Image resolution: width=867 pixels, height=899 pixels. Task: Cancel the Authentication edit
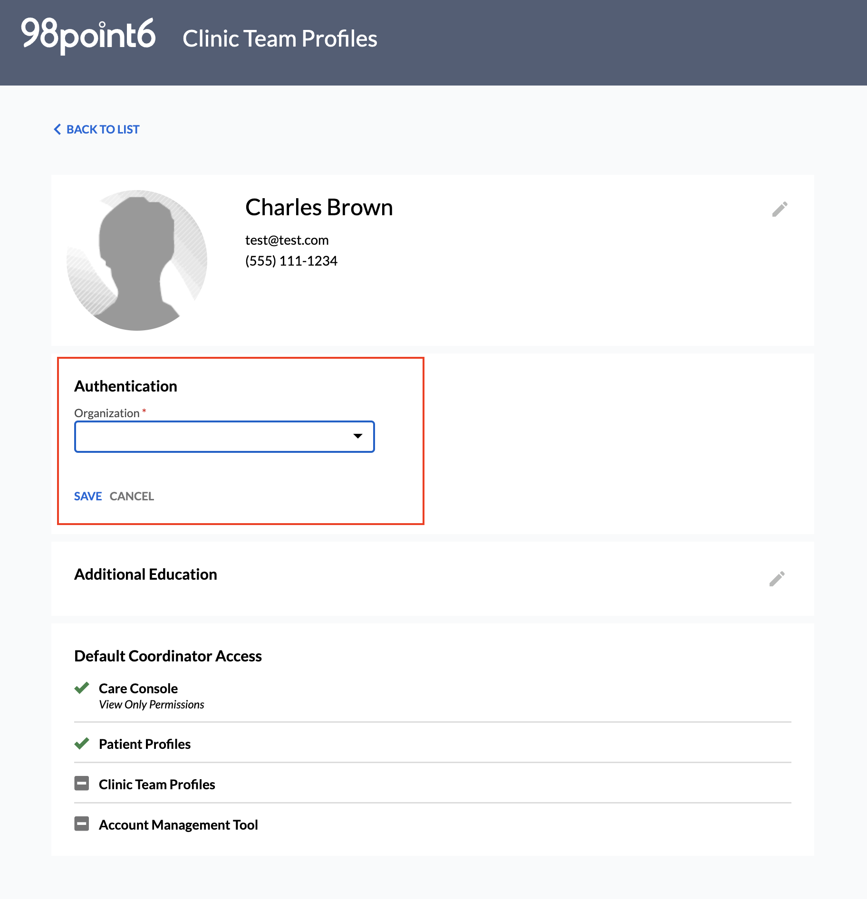[132, 496]
